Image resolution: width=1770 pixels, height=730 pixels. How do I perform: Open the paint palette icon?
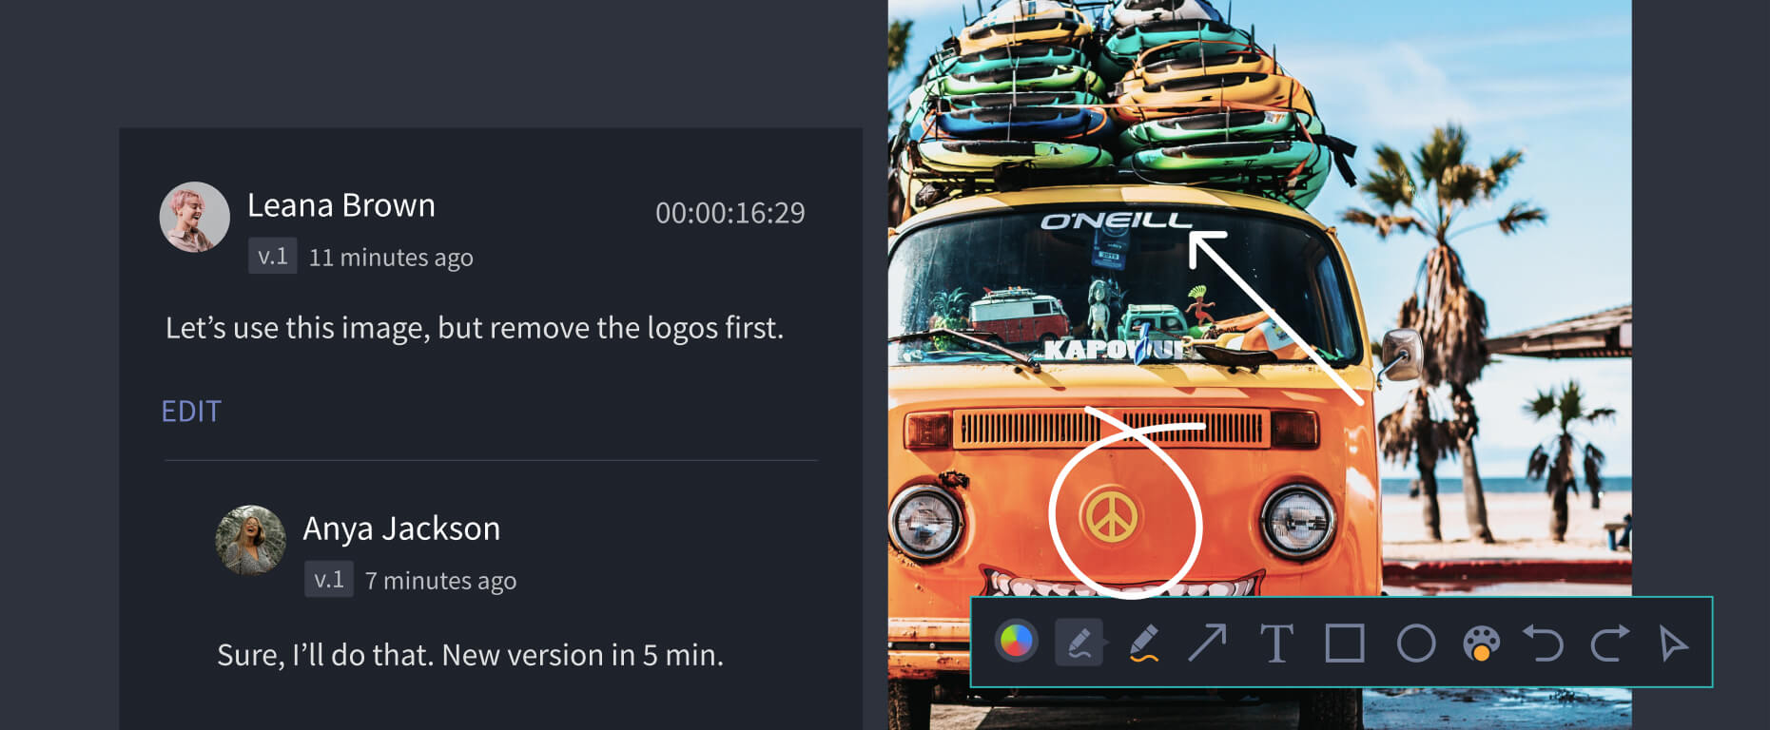[1482, 644]
